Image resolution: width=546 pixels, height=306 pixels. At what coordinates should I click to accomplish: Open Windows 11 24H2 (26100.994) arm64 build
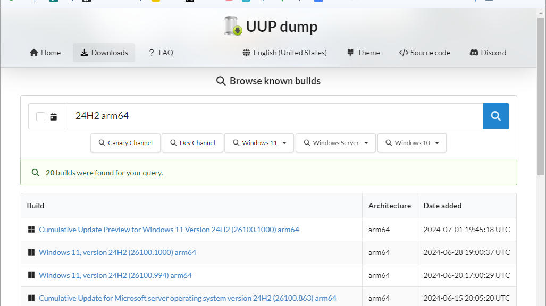pyautogui.click(x=115, y=275)
